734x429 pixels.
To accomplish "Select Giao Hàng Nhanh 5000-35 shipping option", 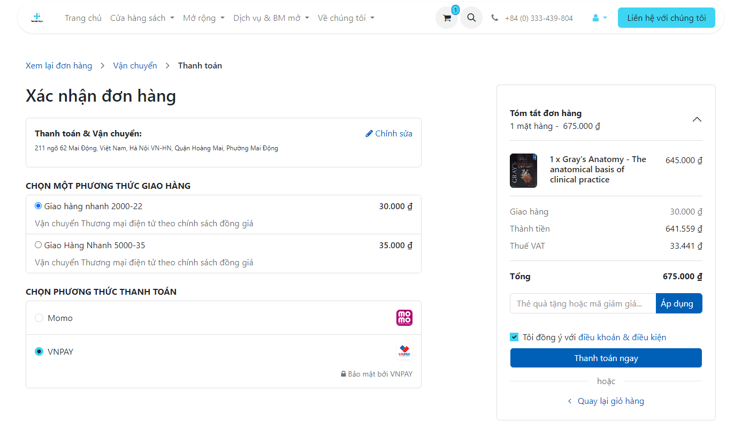I will click(39, 246).
